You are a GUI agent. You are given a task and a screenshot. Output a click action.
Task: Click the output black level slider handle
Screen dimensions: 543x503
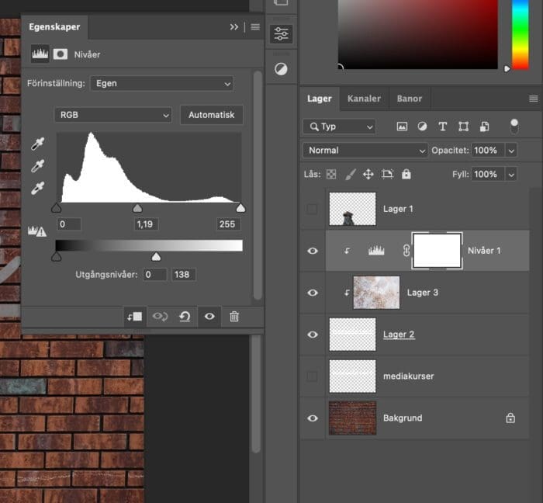(56, 256)
